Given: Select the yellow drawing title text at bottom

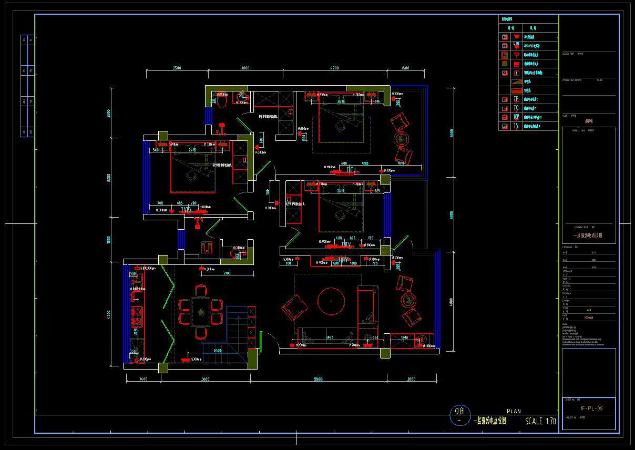Looking at the screenshot, I should point(489,421).
